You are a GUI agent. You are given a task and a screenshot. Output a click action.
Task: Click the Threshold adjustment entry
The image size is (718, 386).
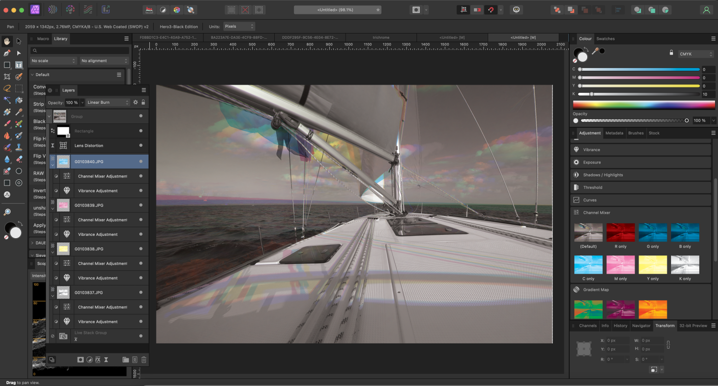593,187
